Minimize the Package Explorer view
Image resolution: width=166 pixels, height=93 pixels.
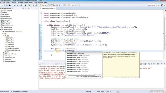34,8
